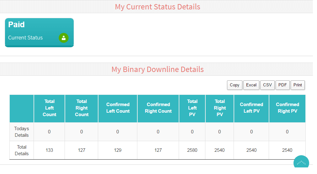317x174 pixels.
Task: Click Confirmed Left Count column header
Action: pos(118,108)
